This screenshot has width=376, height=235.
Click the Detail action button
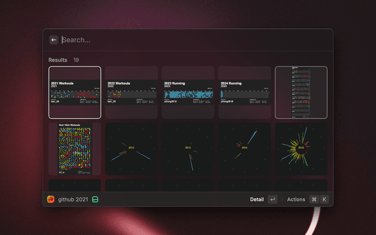257,199
